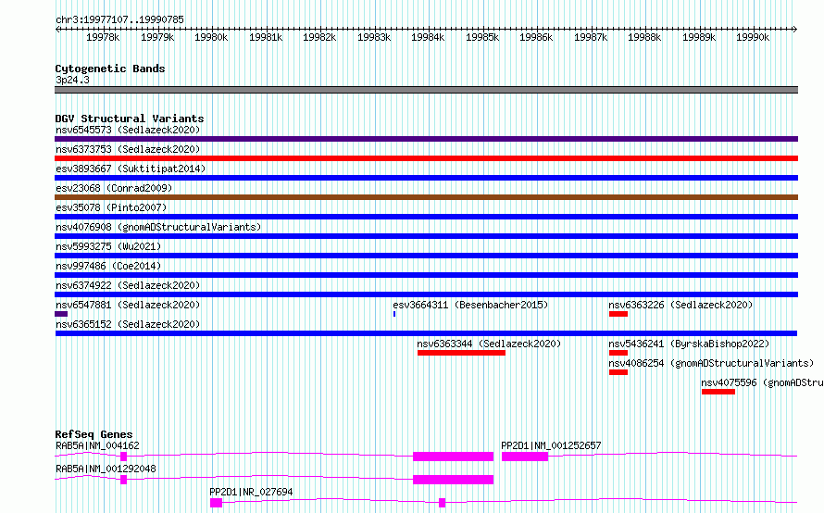This screenshot has height=513, width=824.
Task: Click the short purple bar under nsv6547881
Action: click(61, 314)
